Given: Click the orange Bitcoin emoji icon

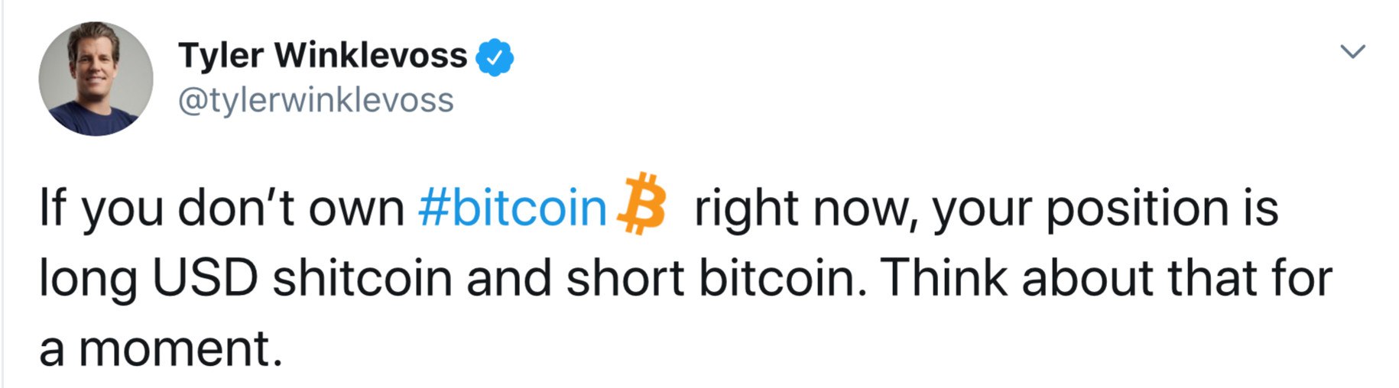Looking at the screenshot, I should click(642, 204).
